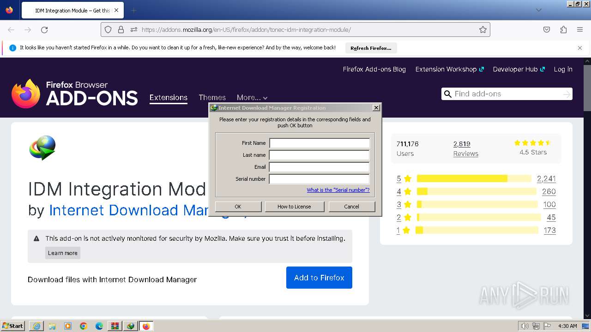Click the 4-star rating bar
This screenshot has width=591, height=332.
pyautogui.click(x=476, y=191)
